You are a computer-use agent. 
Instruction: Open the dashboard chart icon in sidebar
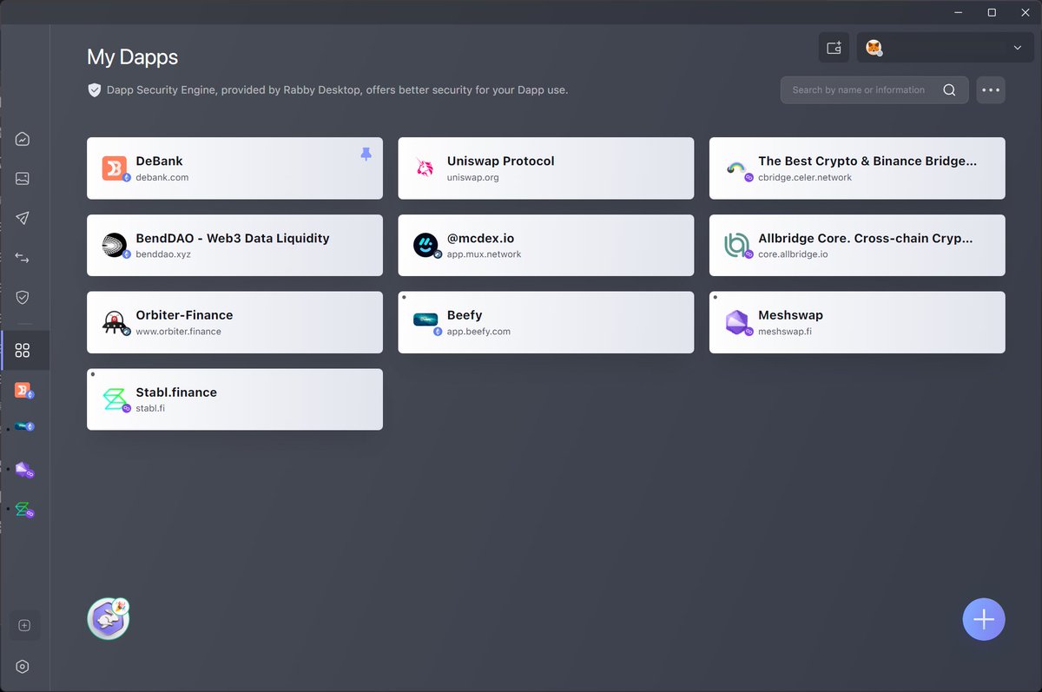23,139
